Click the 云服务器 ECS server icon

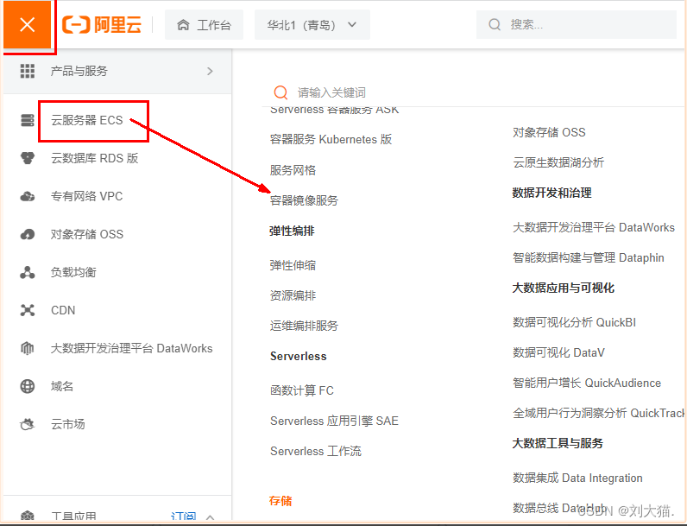27,120
